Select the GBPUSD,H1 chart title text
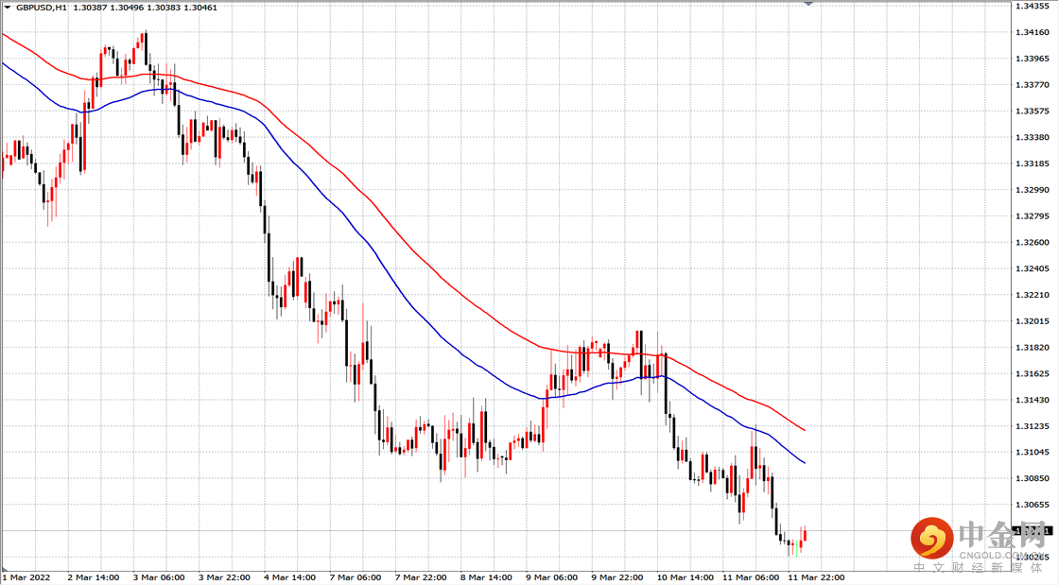 click(42, 8)
